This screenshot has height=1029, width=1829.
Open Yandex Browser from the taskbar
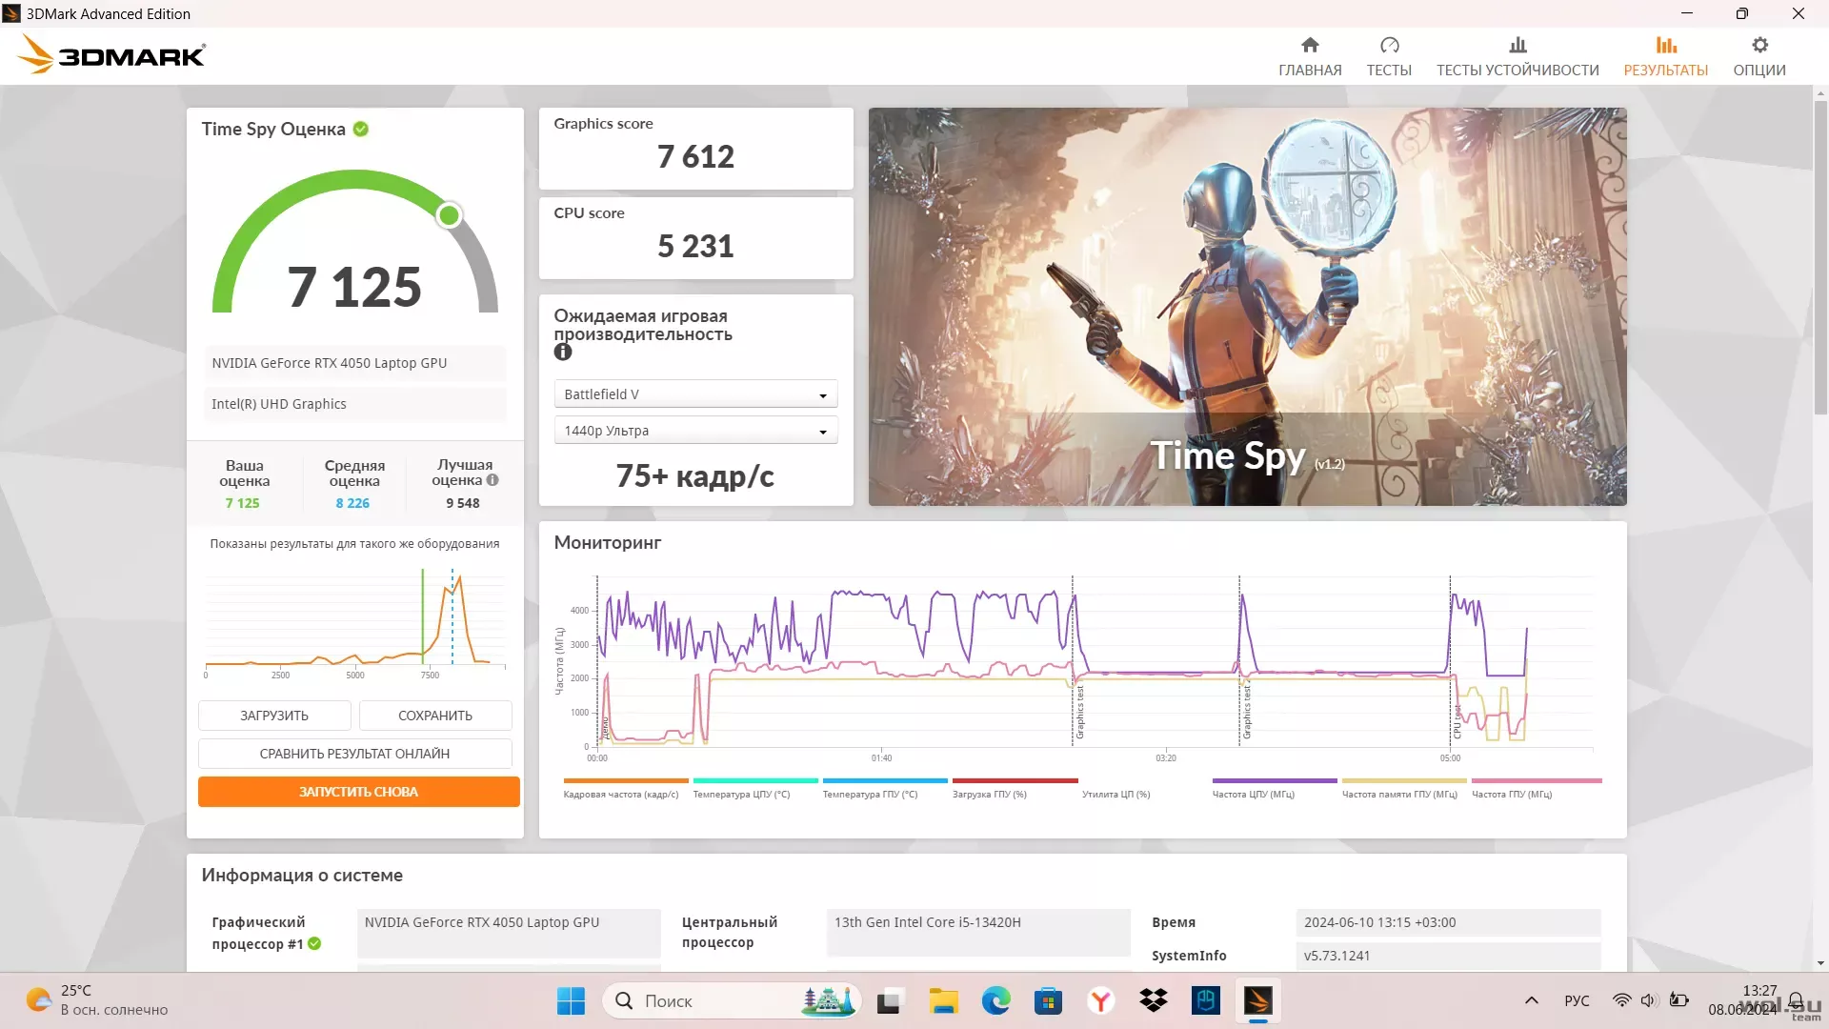point(1100,1001)
